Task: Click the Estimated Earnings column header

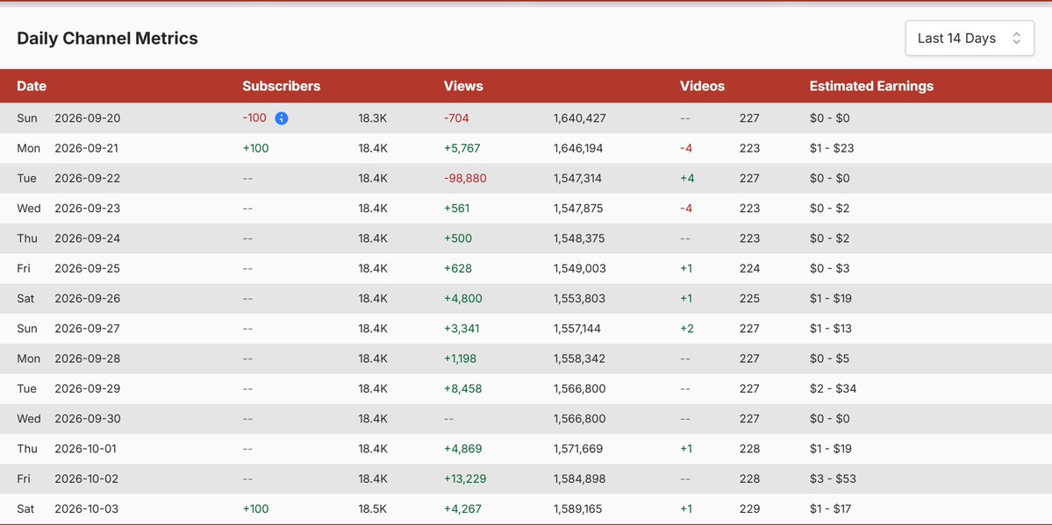Action: pyautogui.click(x=871, y=86)
